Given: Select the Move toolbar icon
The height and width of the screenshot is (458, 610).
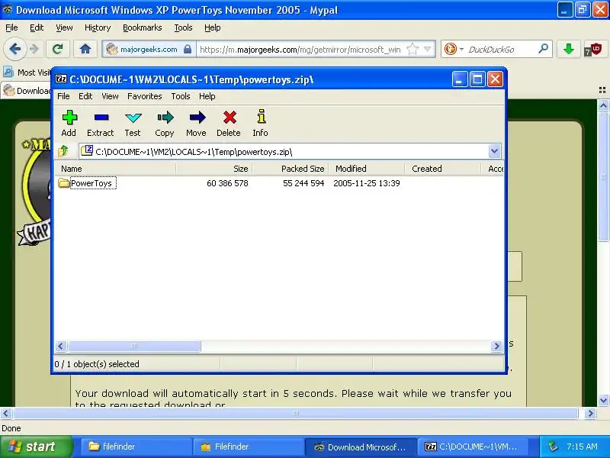Looking at the screenshot, I should pyautogui.click(x=197, y=123).
